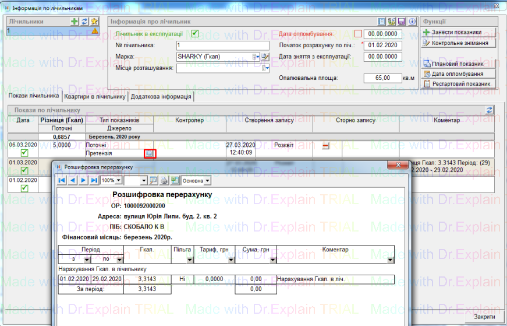Tick the Дата опломбування checkbox
The image size is (507, 326).
(358, 34)
